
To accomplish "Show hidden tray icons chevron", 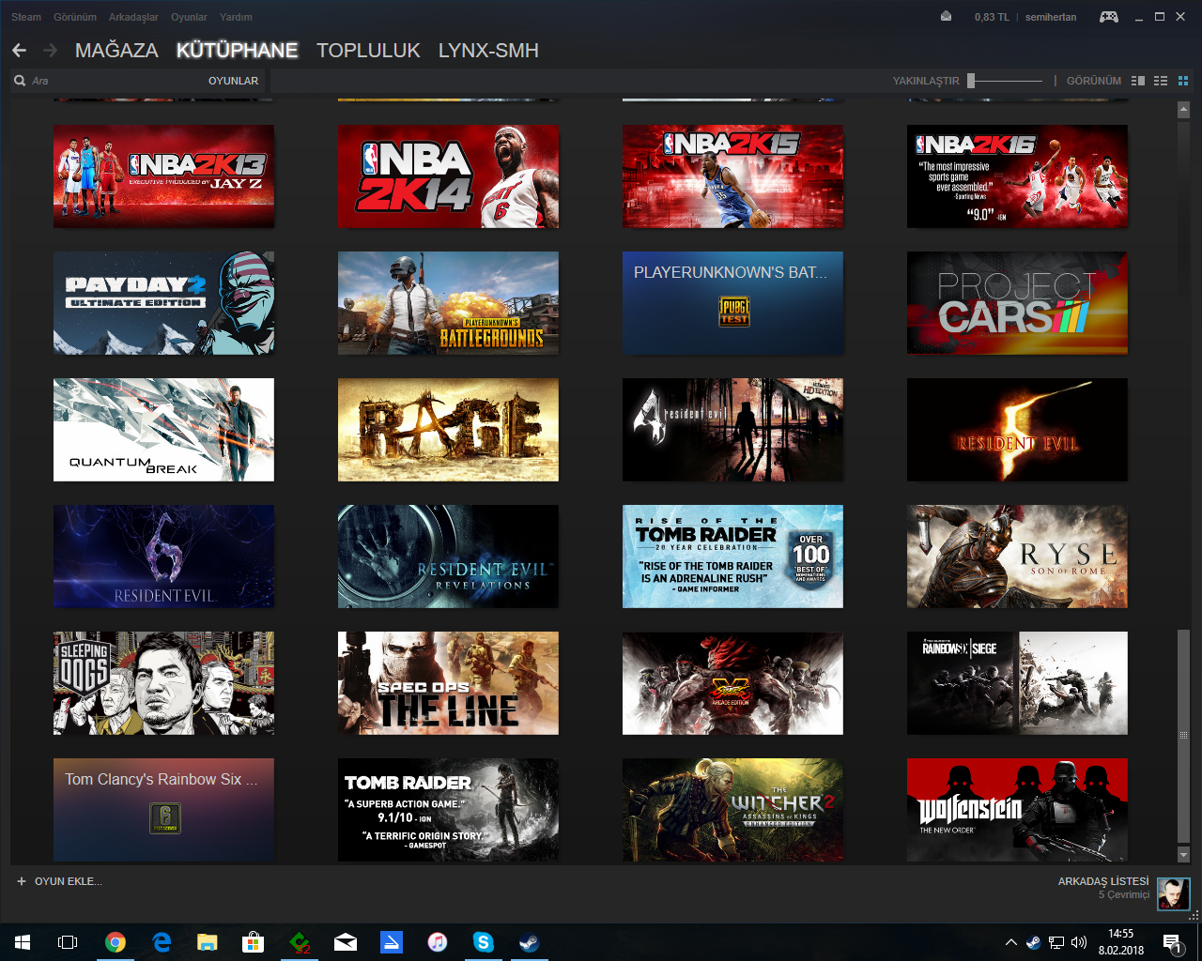I will [1010, 942].
